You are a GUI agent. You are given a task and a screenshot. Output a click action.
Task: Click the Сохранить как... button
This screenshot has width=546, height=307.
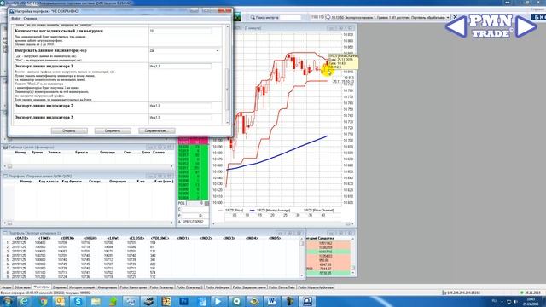pos(156,130)
